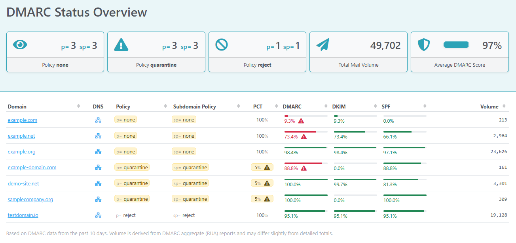This screenshot has width=516, height=243.
Task: Sort by Volume column arrows
Action: click(504, 106)
